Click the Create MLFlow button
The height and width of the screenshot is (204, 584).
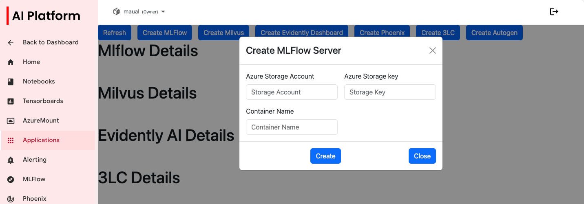tap(165, 33)
